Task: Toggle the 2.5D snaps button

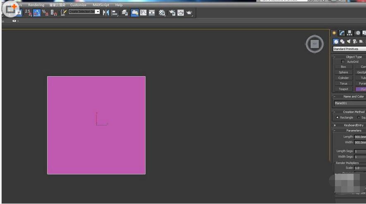Action: coord(28,12)
